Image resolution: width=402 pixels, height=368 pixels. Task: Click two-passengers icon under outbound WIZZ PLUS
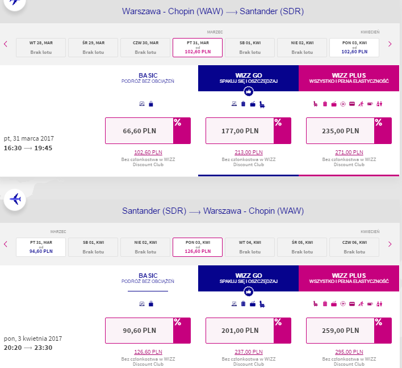(379, 104)
